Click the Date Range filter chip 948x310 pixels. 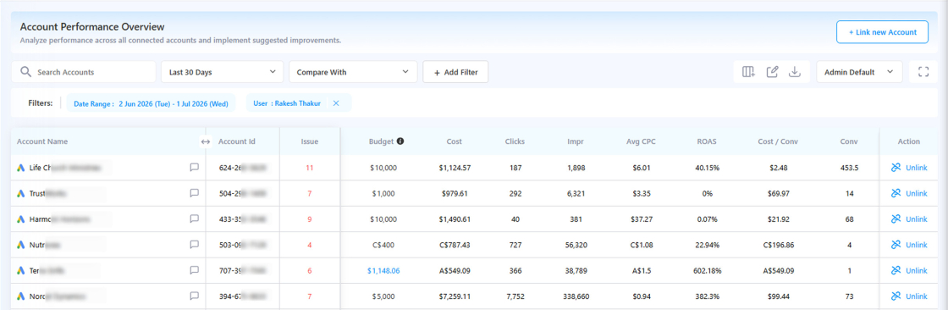tap(151, 103)
